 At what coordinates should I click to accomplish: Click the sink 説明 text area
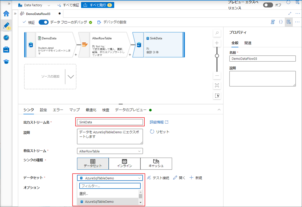tap(110, 136)
